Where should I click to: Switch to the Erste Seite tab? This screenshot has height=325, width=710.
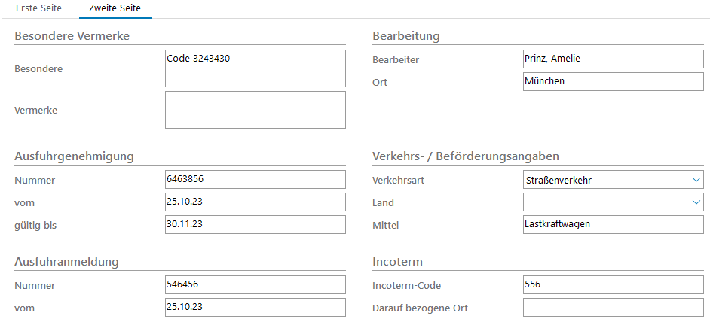[39, 9]
